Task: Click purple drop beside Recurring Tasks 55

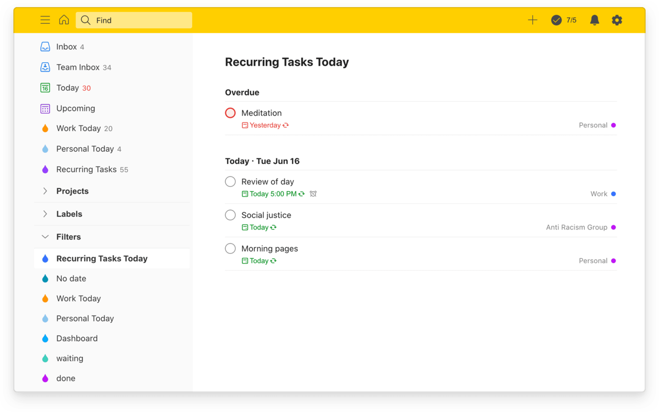Action: pos(45,169)
